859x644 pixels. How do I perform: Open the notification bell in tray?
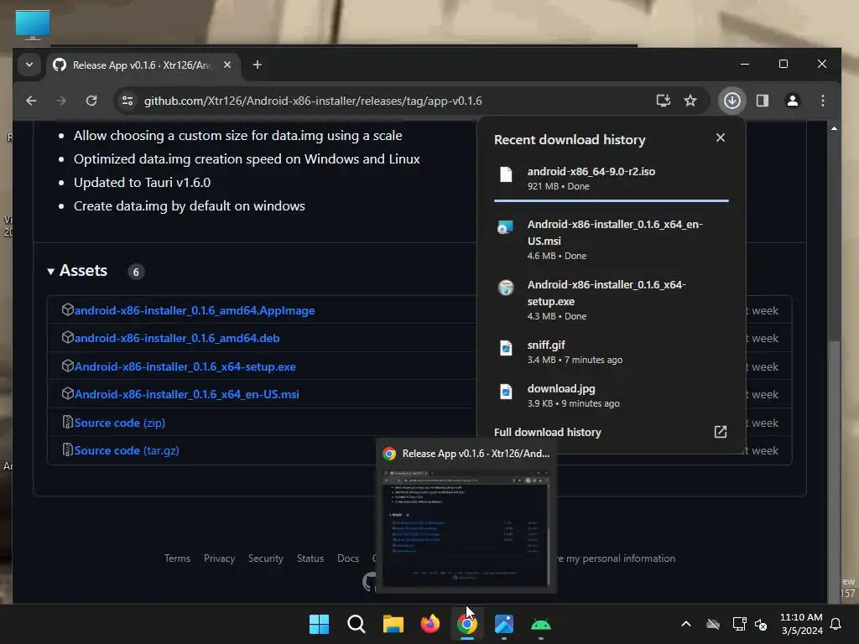point(836,624)
